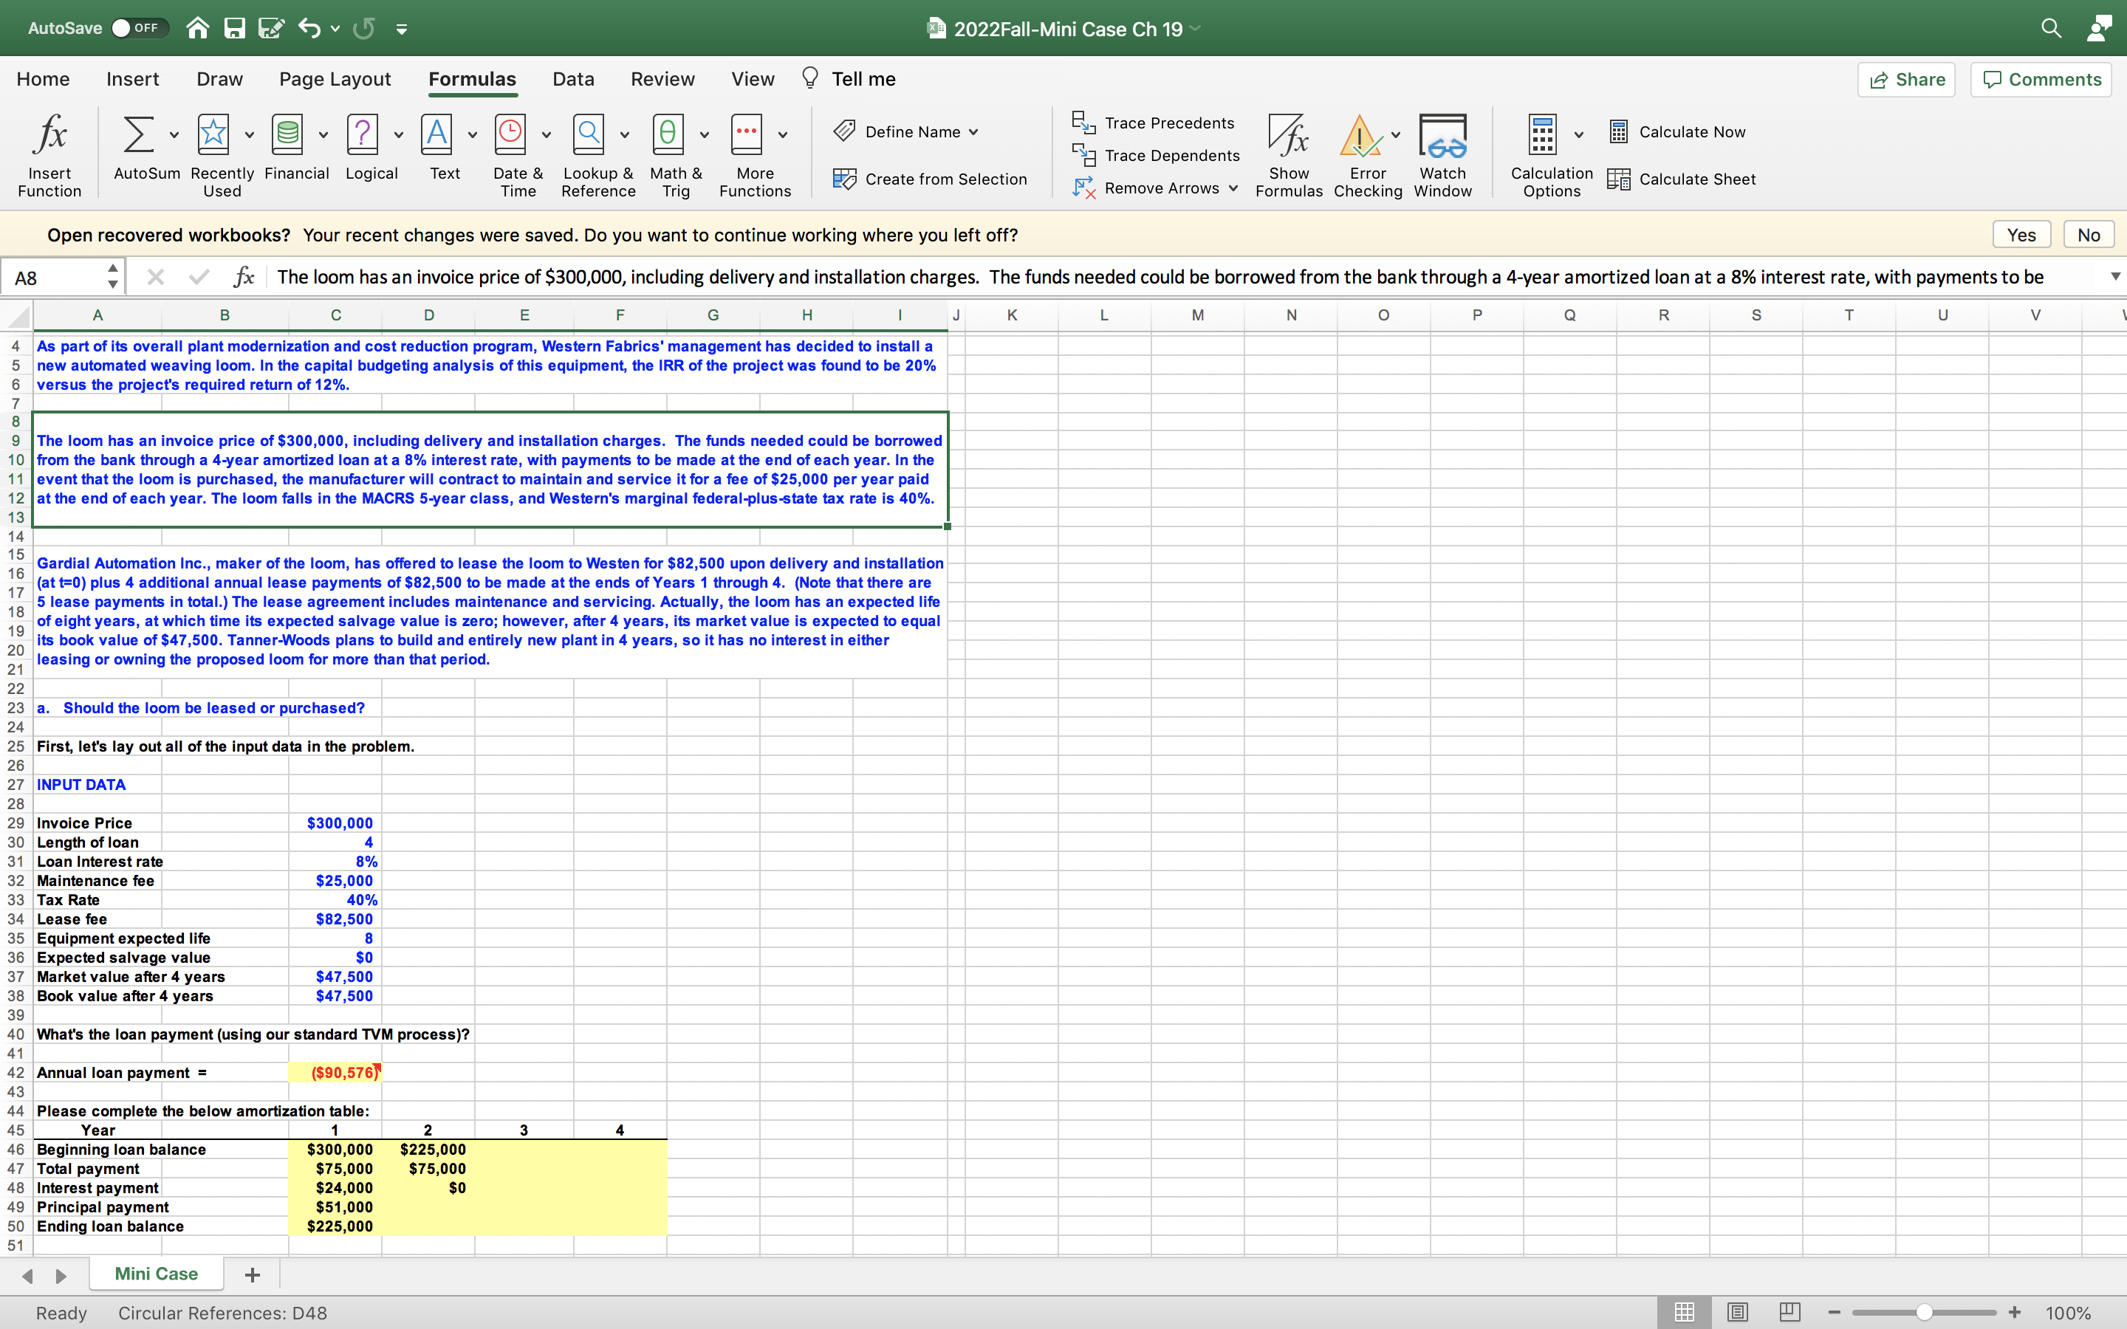Image resolution: width=2127 pixels, height=1329 pixels.
Task: Open the Lookup & Reference functions icon
Action: click(x=589, y=134)
